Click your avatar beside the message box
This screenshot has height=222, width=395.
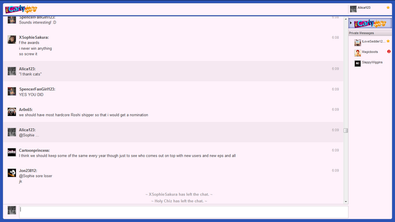point(12,210)
